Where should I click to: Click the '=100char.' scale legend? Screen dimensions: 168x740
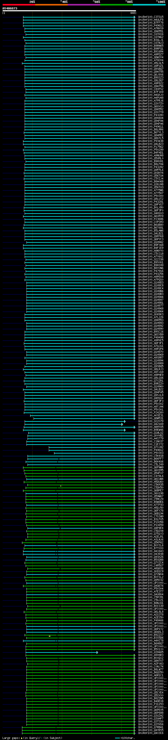pyautogui.click(x=127, y=738)
